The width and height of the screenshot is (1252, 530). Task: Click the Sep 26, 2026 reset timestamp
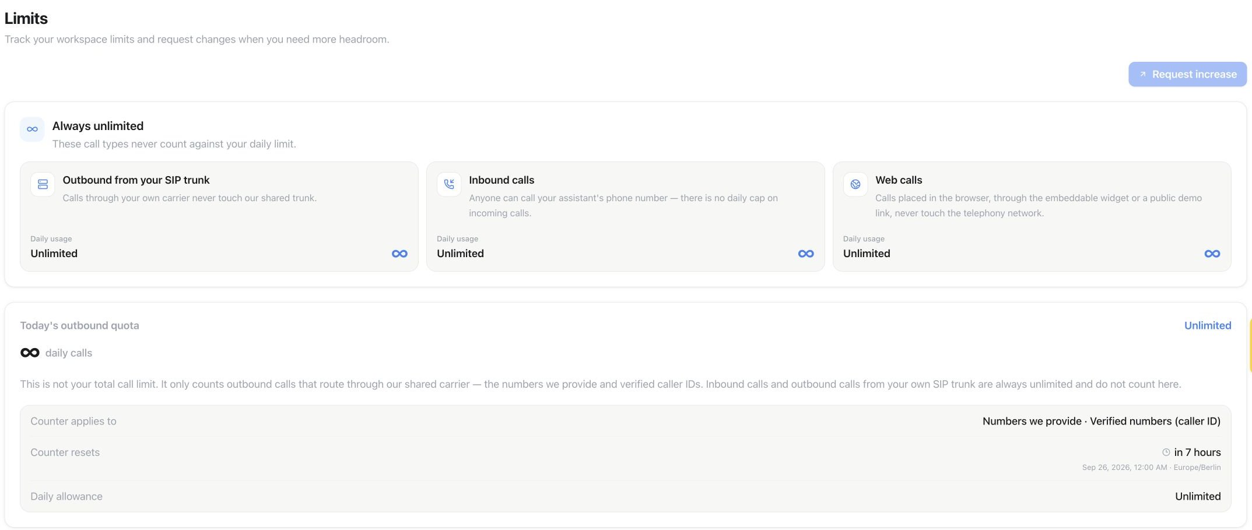[1151, 468]
